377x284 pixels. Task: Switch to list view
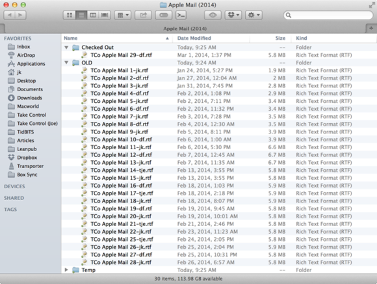81,15
